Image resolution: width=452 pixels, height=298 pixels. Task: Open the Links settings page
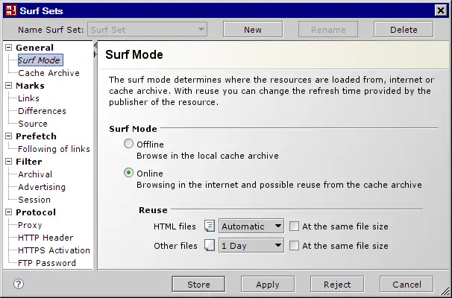(28, 98)
